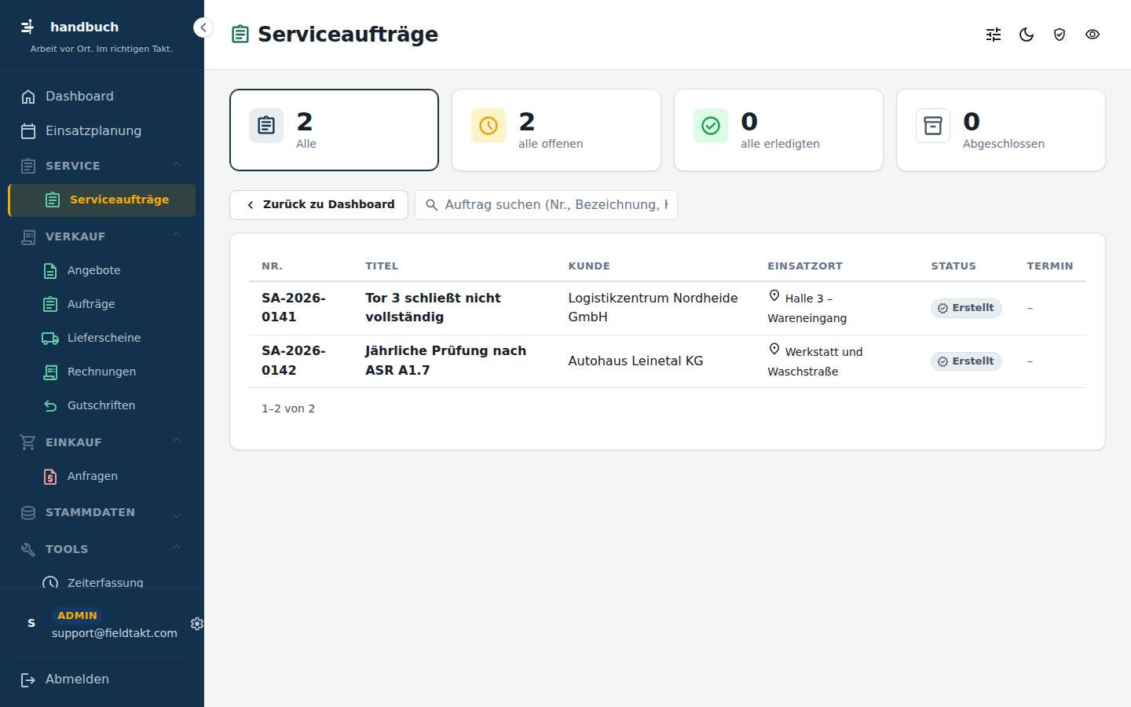This screenshot has height=707, width=1131.
Task: Collapse the EINKAUF section
Action: 102,441
